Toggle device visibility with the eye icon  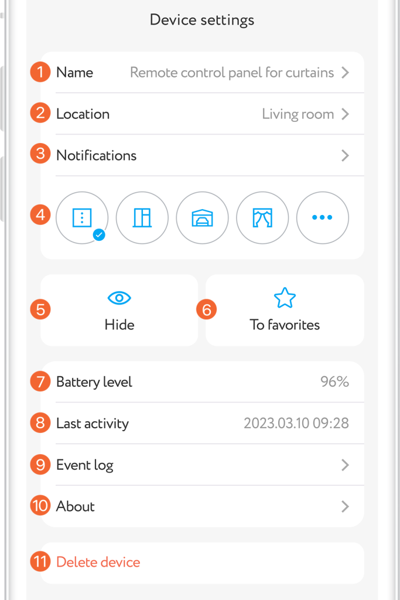(119, 298)
